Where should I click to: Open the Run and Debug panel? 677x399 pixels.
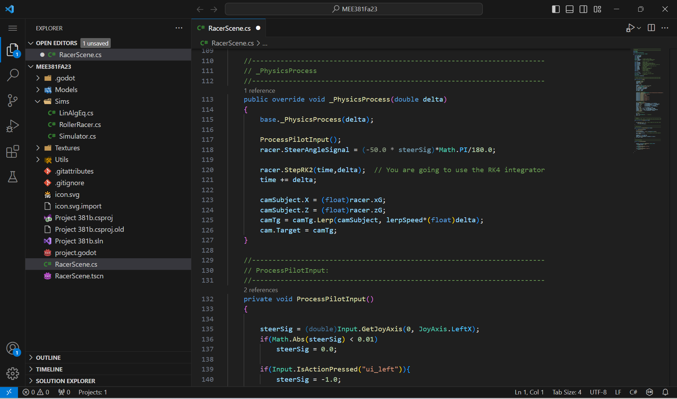(x=13, y=126)
